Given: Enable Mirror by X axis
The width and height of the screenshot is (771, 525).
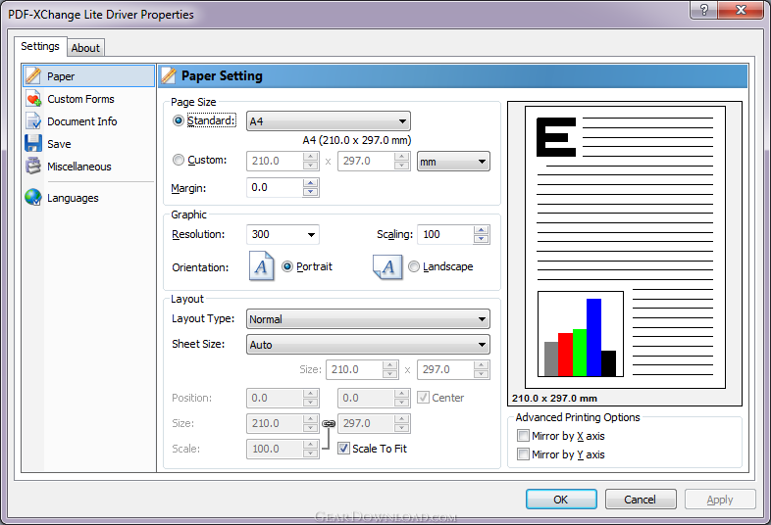Looking at the screenshot, I should click(x=523, y=436).
